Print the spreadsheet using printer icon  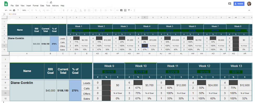click(x=14, y=10)
